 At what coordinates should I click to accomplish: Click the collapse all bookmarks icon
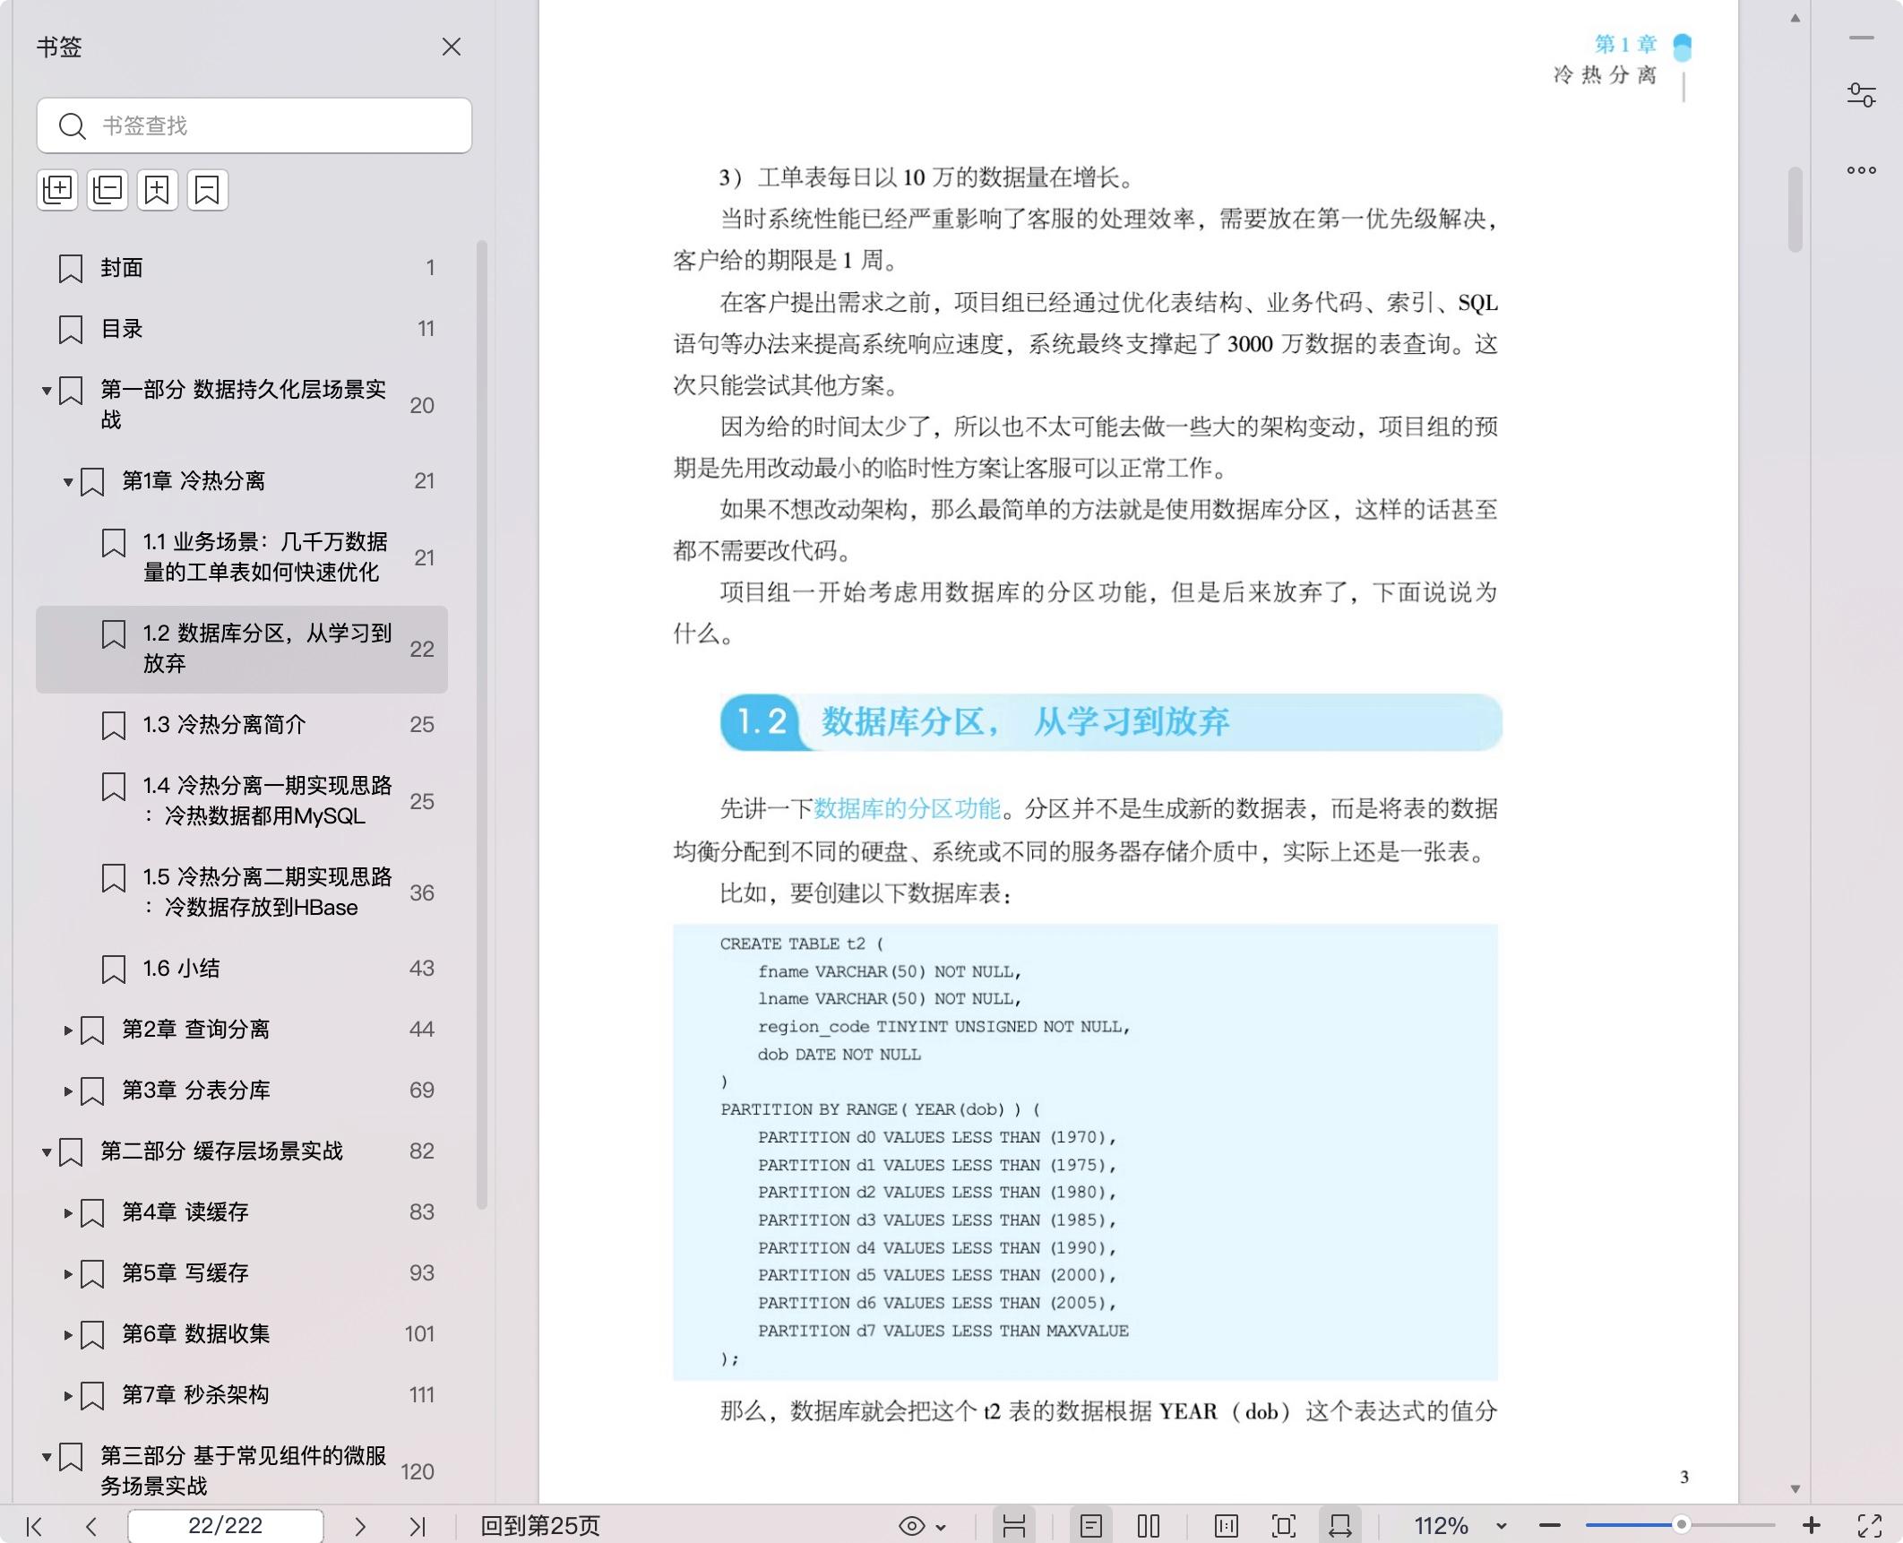(x=108, y=190)
